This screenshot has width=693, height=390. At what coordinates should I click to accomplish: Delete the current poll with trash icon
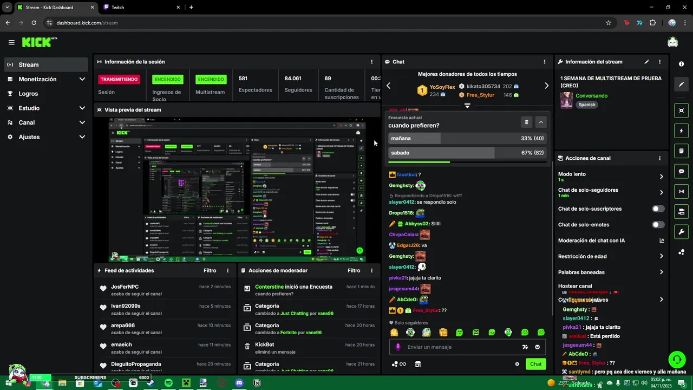tap(527, 122)
